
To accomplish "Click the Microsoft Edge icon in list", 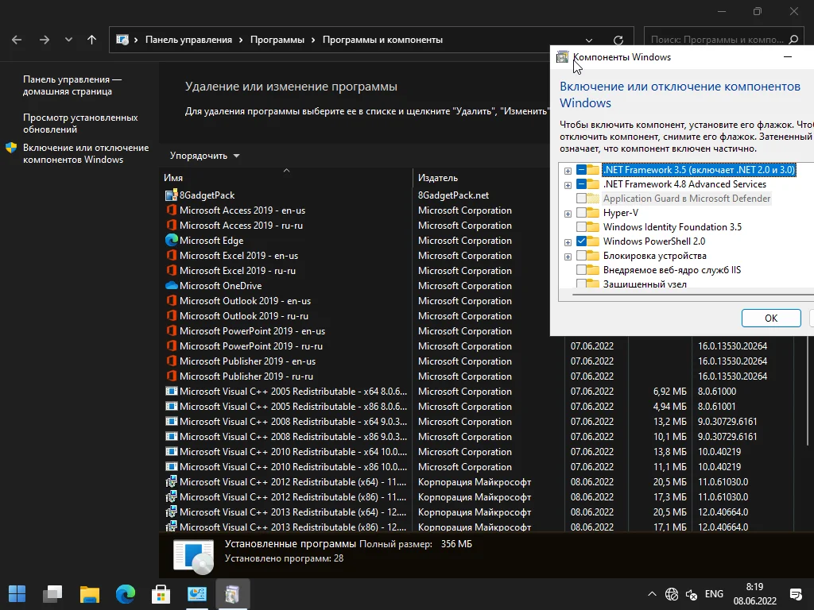I will point(171,241).
